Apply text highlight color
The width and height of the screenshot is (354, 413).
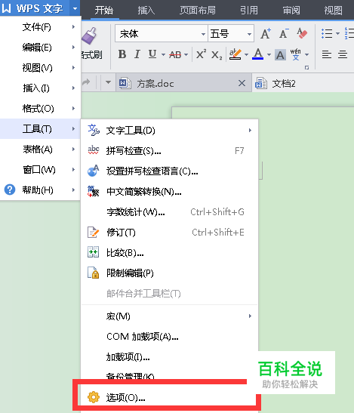(235, 54)
